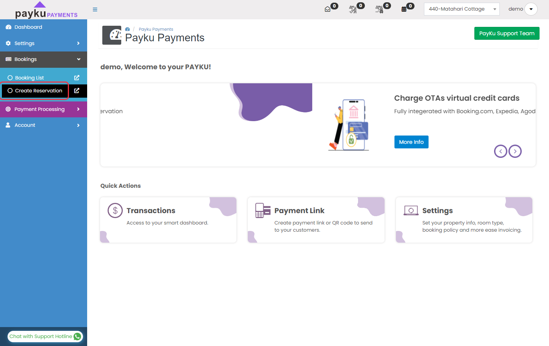Click the breadcrumb dashboard home icon
549x346 pixels.
coord(128,29)
